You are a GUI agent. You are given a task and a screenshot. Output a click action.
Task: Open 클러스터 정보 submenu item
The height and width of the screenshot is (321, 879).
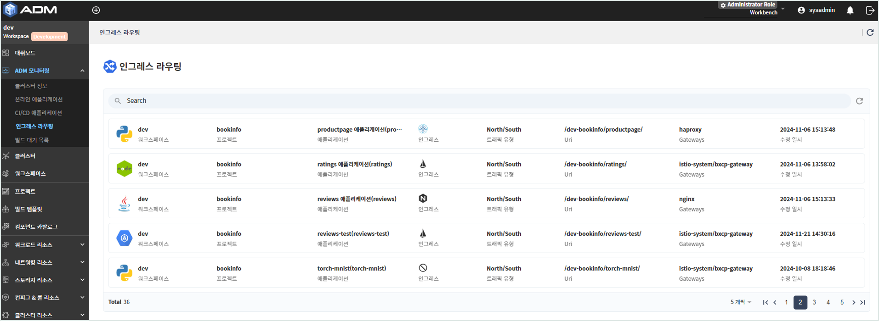[31, 86]
